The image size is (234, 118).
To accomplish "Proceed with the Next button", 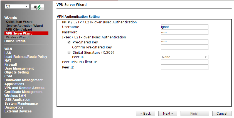I will [x=168, y=114].
